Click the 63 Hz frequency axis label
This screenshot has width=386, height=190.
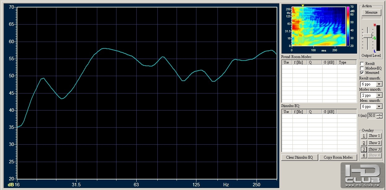click(136, 185)
